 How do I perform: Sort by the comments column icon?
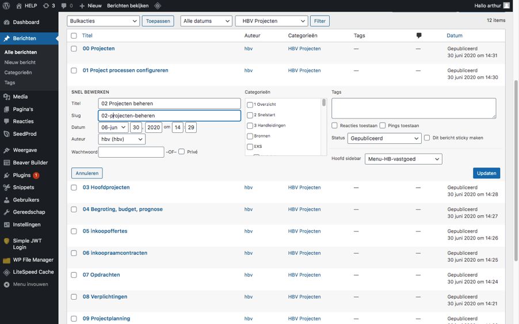pos(418,36)
